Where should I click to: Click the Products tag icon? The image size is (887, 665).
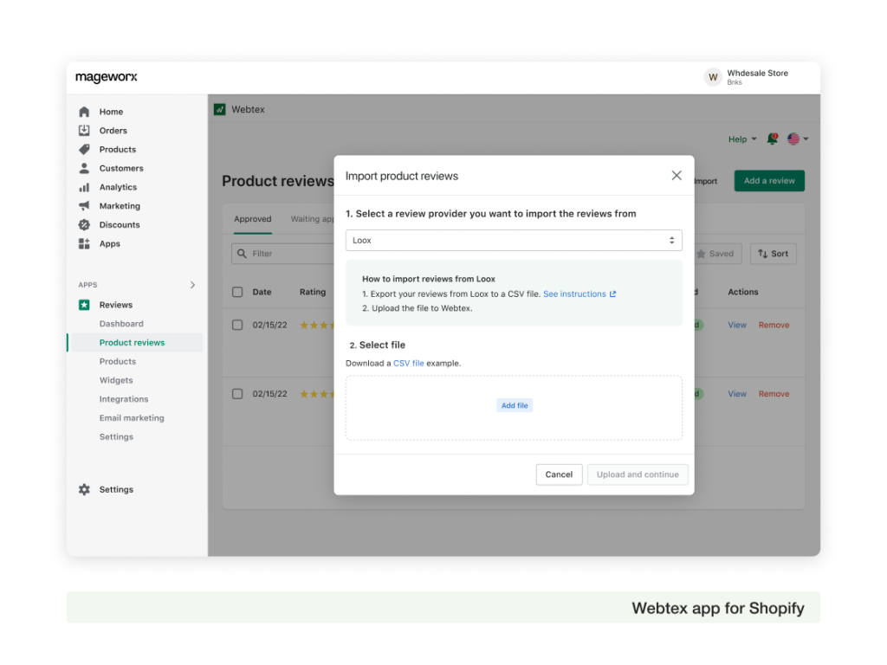[x=84, y=149]
